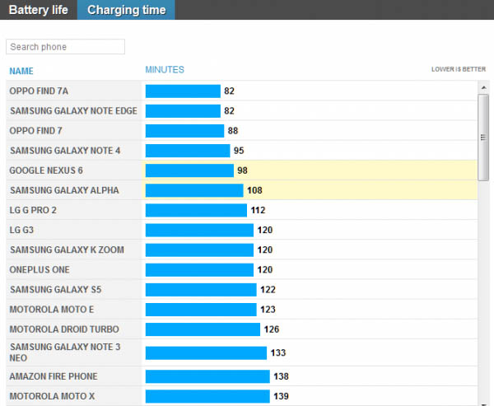
Task: Click the 122 value for Galaxy S5
Action: point(268,290)
